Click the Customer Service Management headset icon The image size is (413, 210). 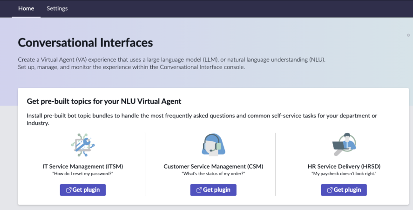(x=213, y=145)
